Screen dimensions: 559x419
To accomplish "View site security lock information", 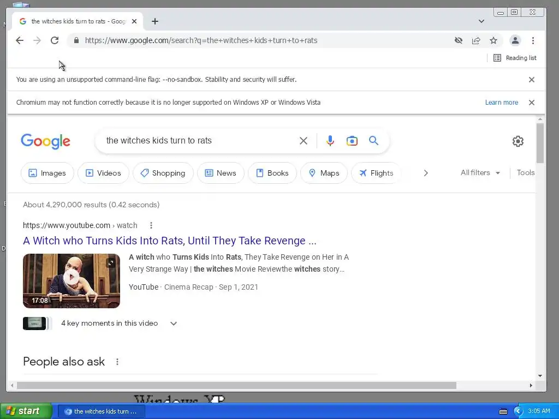I will (x=76, y=40).
